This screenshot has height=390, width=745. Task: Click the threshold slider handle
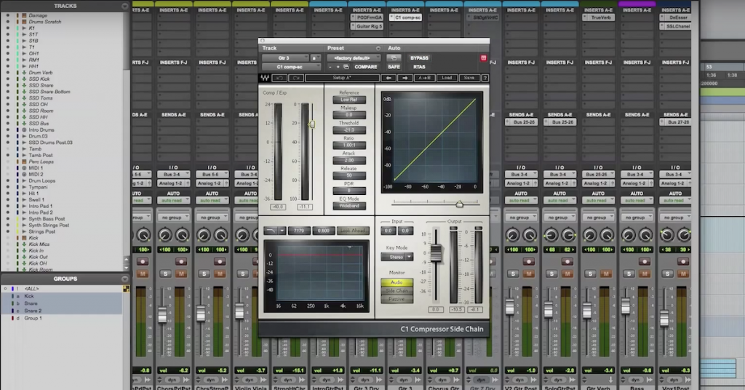pos(311,124)
